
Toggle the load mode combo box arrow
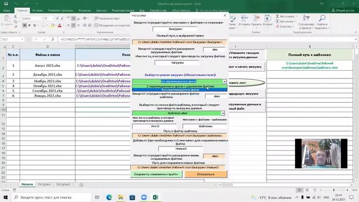pyautogui.click(x=224, y=81)
